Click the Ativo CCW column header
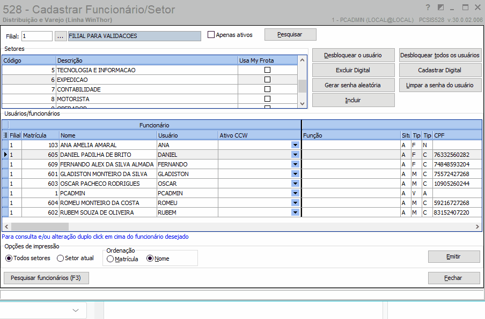The image size is (485, 319). 259,135
